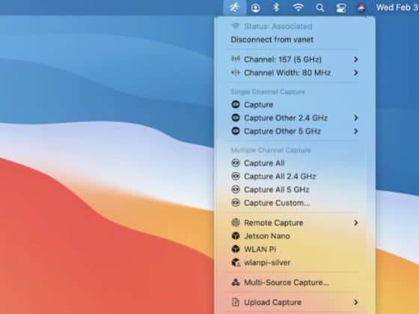
Task: Click the eye icon next to Capture Other 2.4 GHz
Action: click(x=236, y=118)
